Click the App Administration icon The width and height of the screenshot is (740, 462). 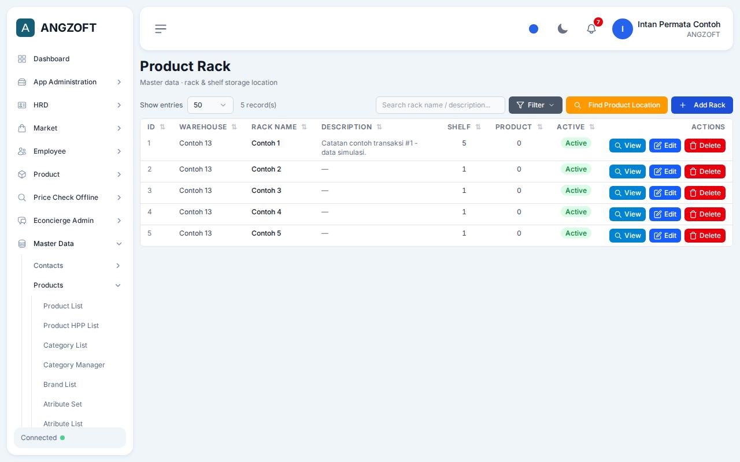(22, 82)
